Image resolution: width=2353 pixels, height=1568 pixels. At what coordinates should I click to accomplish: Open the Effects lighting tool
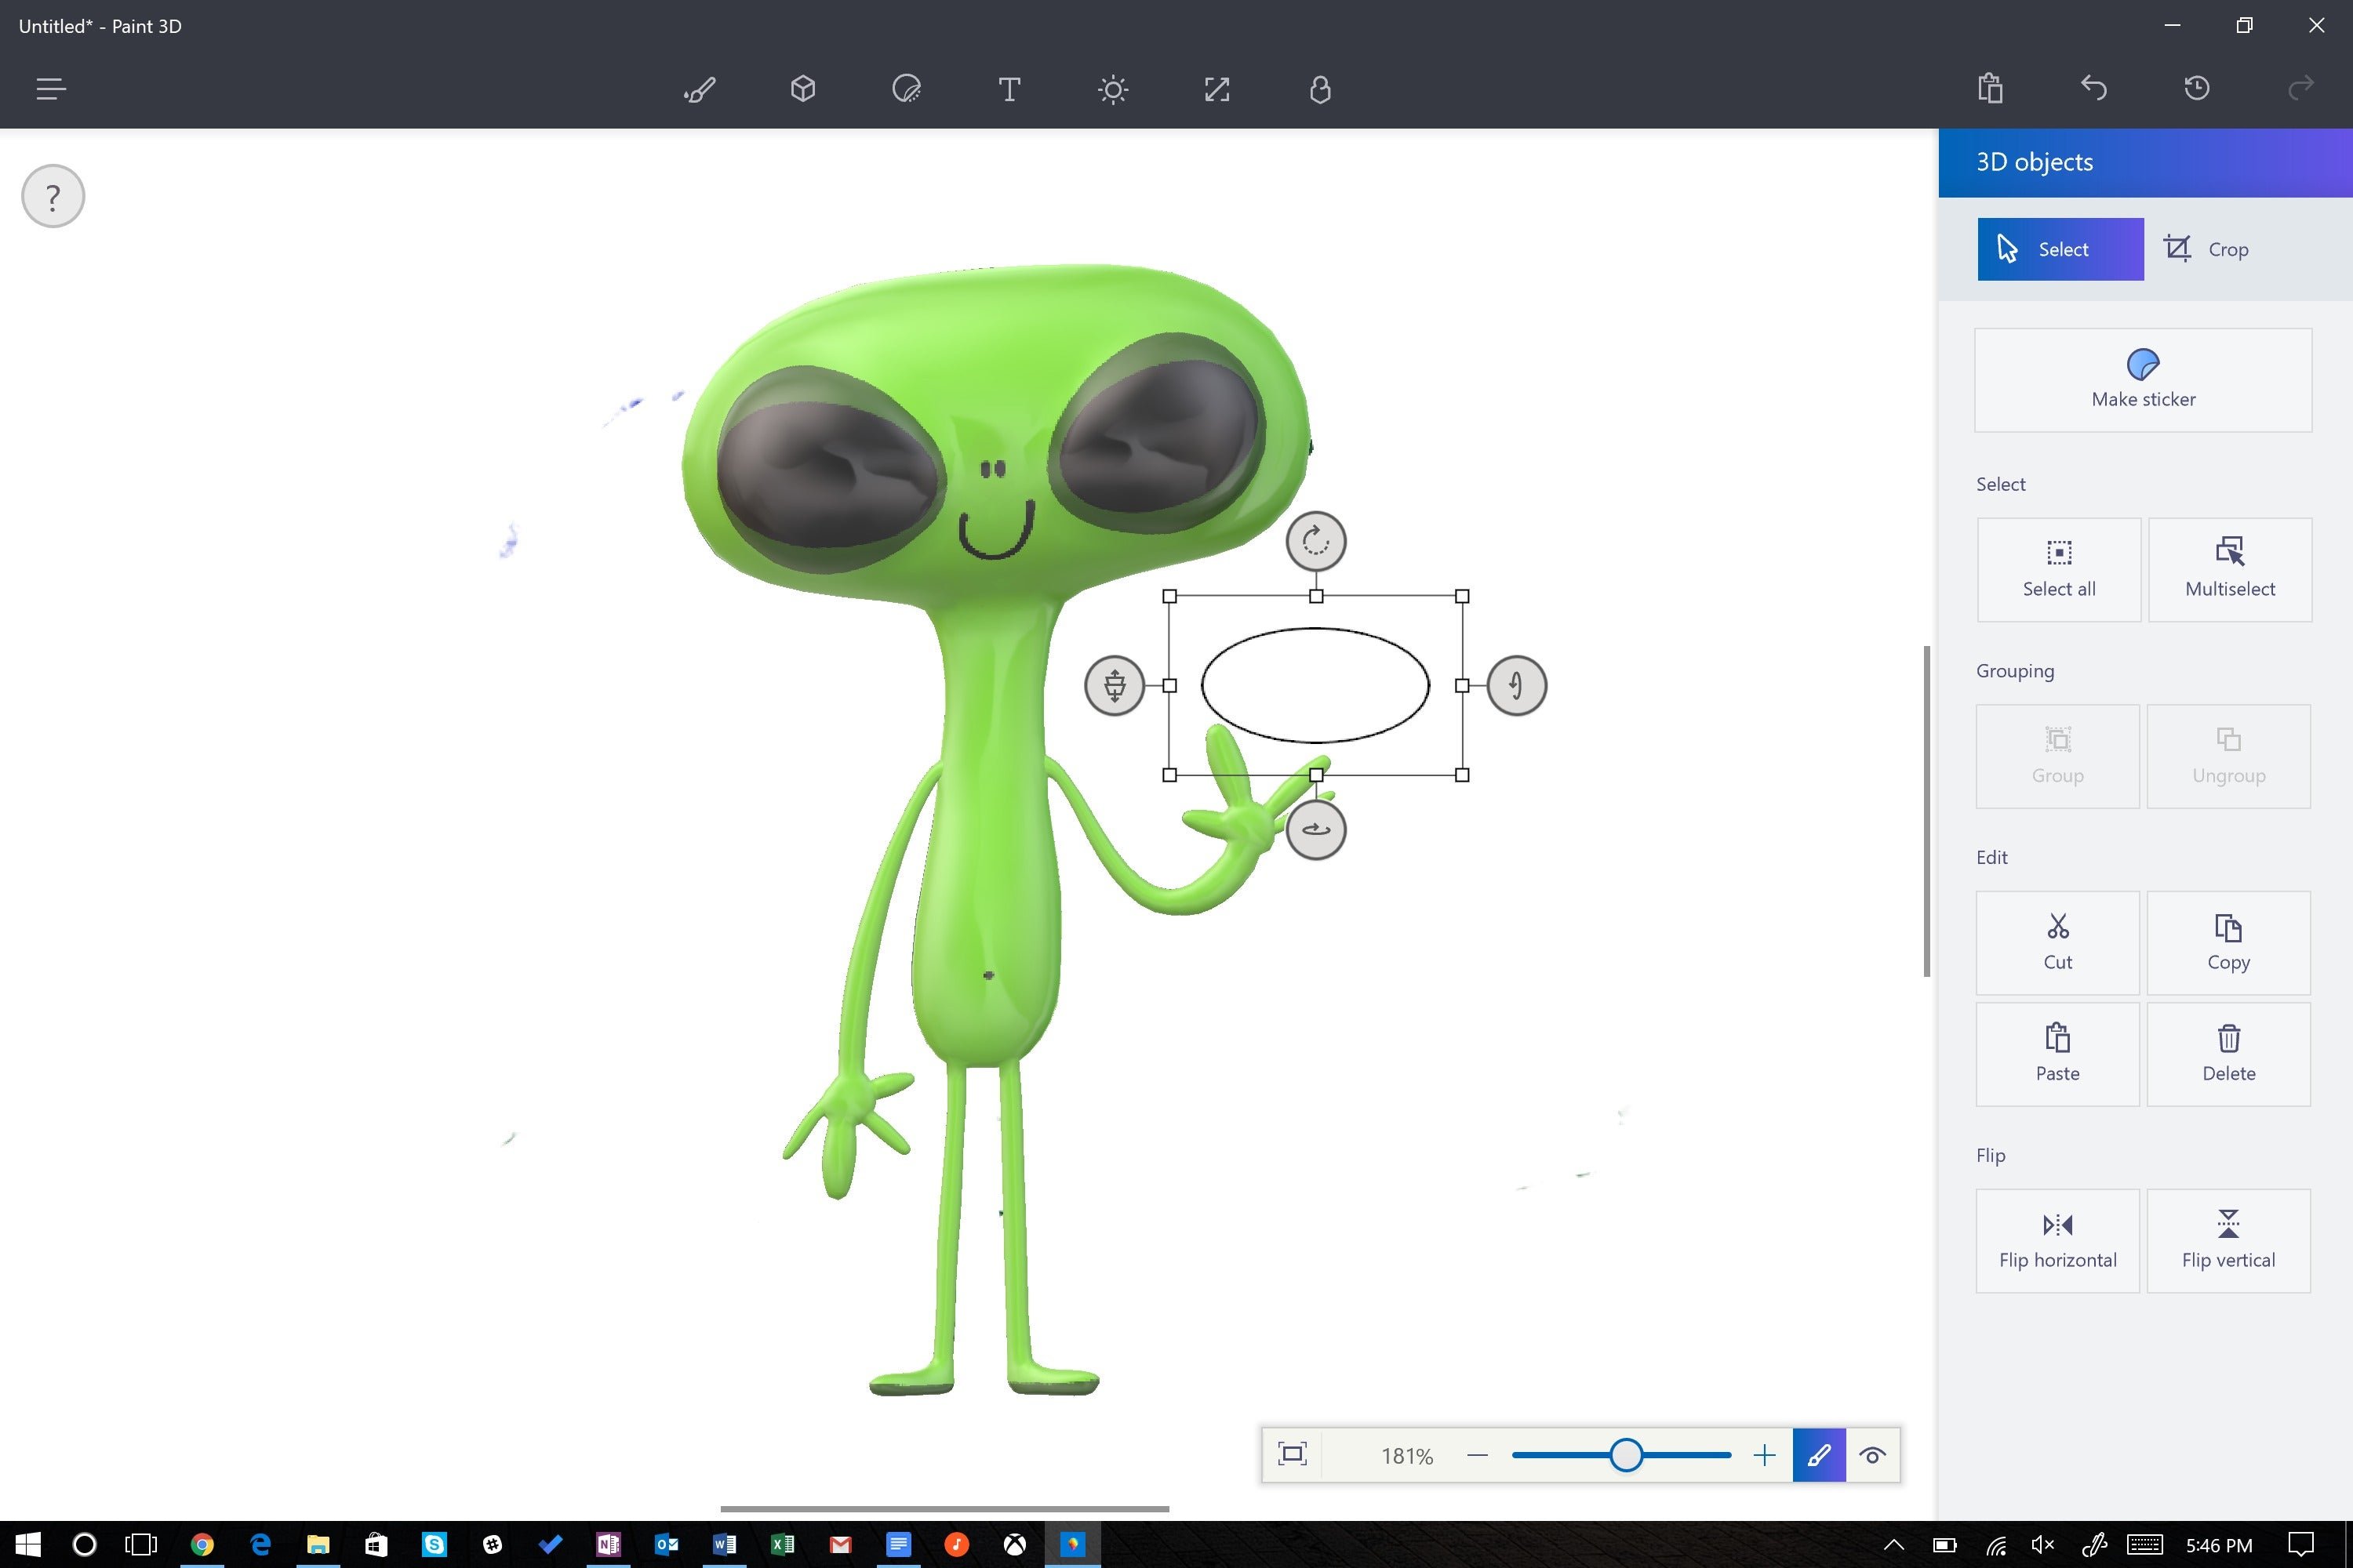(x=1112, y=90)
